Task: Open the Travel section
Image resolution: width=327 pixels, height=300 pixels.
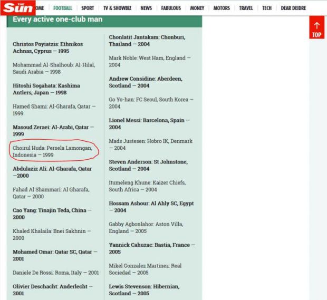Action: pyautogui.click(x=246, y=8)
